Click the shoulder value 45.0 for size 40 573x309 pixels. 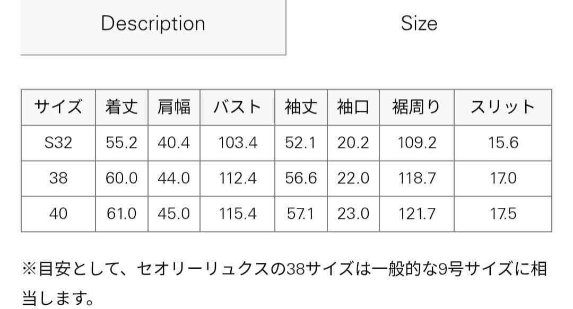(x=173, y=214)
